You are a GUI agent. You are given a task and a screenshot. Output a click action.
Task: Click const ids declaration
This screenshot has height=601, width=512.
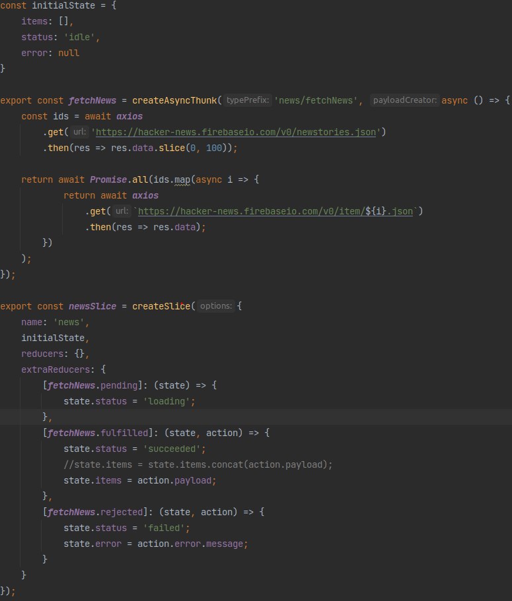click(x=45, y=117)
